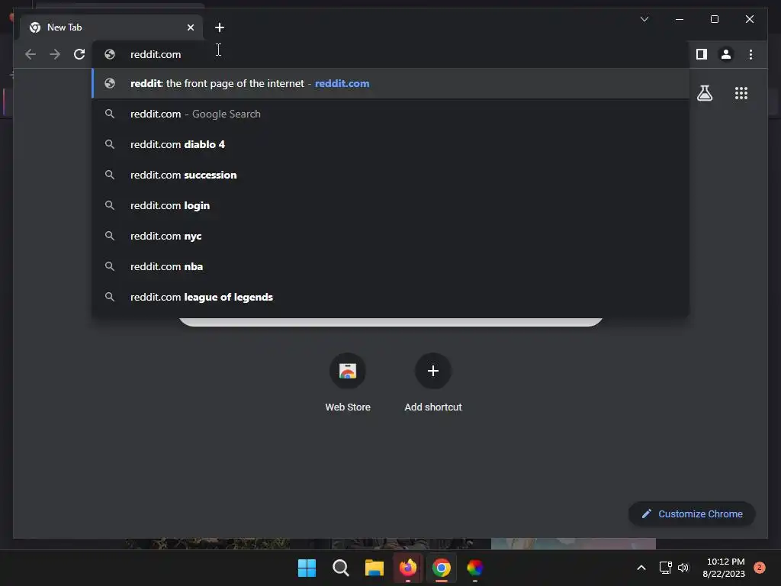Click the Add shortcut button
Screen dimensions: 781x586
[433, 382]
